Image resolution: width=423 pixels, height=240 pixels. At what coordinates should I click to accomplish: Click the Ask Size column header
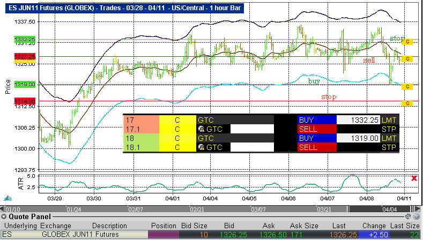click(304, 226)
